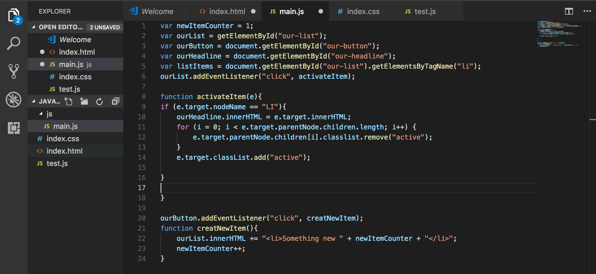The width and height of the screenshot is (596, 274).
Task: Collapse the js folder in tree
Action: tap(41, 114)
